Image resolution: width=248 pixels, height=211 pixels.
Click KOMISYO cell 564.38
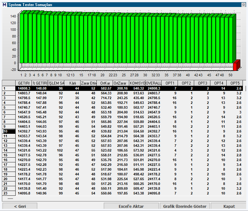[137, 136]
